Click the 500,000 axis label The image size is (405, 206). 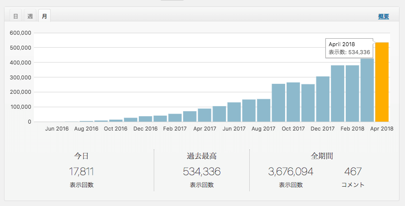click(x=20, y=48)
